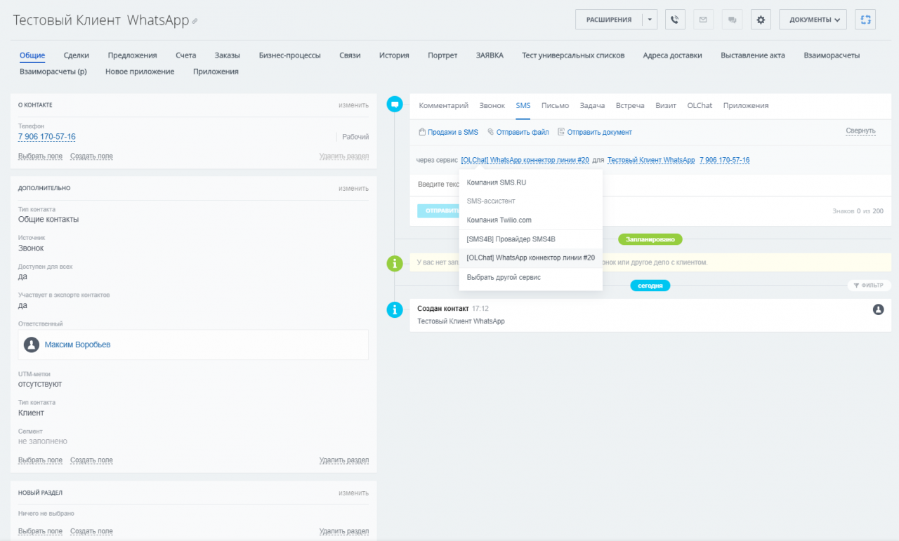The width and height of the screenshot is (899, 541).
Task: Select the Задача activity tab
Action: (592, 105)
